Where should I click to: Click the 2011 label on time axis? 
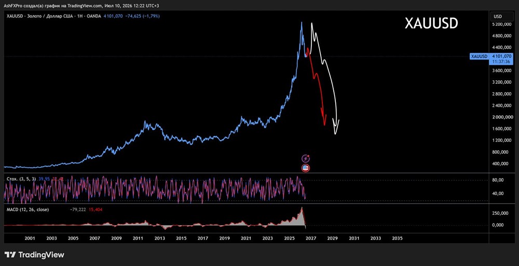(x=138, y=238)
